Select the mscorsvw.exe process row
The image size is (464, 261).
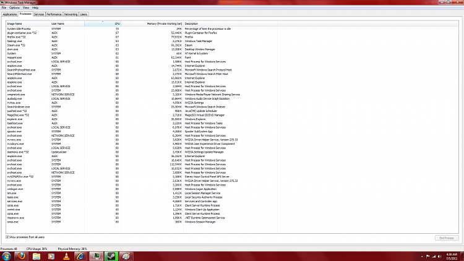pyautogui.click(x=142, y=218)
